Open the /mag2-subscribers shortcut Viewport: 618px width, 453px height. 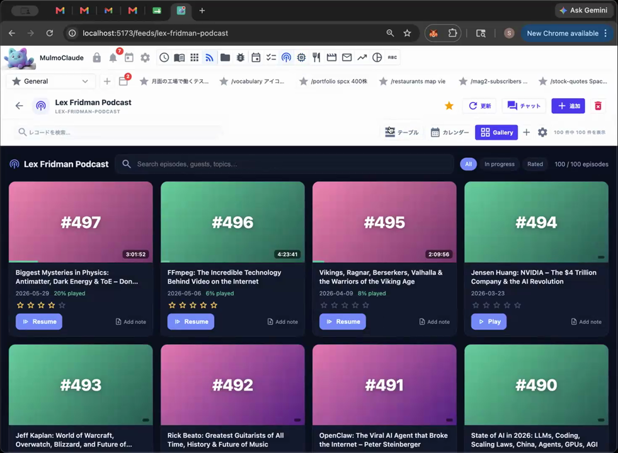[493, 81]
